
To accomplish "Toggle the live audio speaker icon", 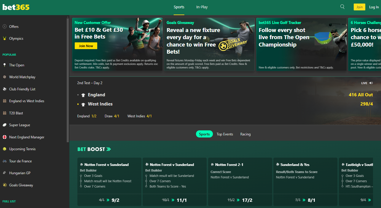I will tap(371, 83).
